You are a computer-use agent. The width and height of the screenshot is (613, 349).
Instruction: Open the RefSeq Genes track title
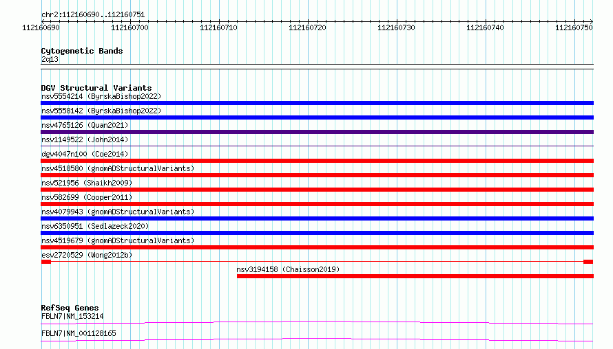click(x=70, y=308)
